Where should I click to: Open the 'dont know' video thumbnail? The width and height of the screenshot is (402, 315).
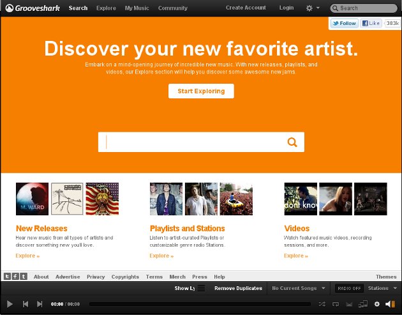tap(301, 199)
